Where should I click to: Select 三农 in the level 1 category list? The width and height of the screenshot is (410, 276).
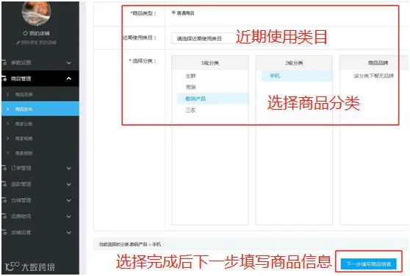[190, 110]
